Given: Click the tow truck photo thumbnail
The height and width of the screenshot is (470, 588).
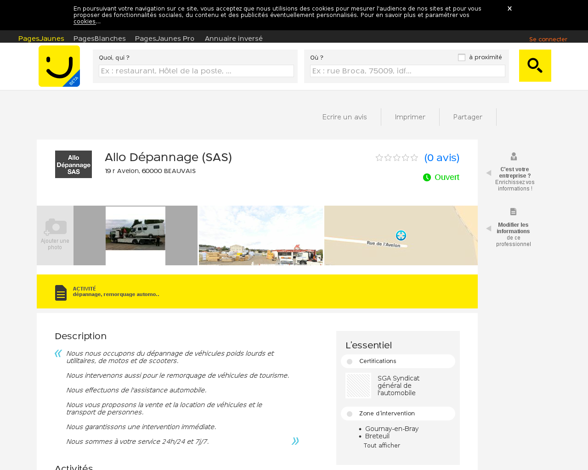Looking at the screenshot, I should pos(136,235).
